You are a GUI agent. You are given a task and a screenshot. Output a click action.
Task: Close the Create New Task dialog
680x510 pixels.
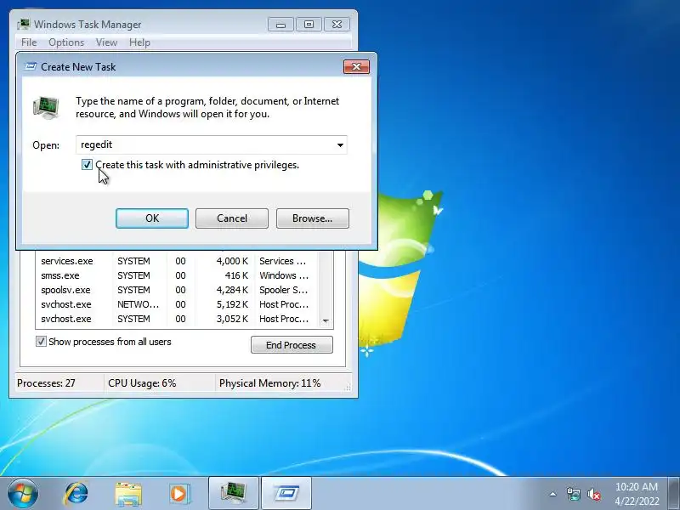tap(356, 67)
